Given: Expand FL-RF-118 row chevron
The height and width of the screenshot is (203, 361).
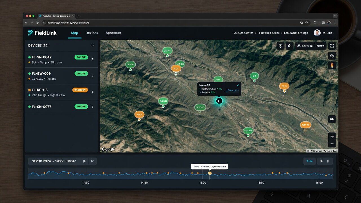Looking at the screenshot, I should tap(93, 92).
